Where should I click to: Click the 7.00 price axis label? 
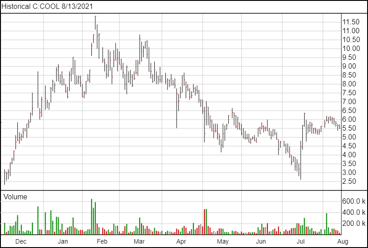coord(349,102)
